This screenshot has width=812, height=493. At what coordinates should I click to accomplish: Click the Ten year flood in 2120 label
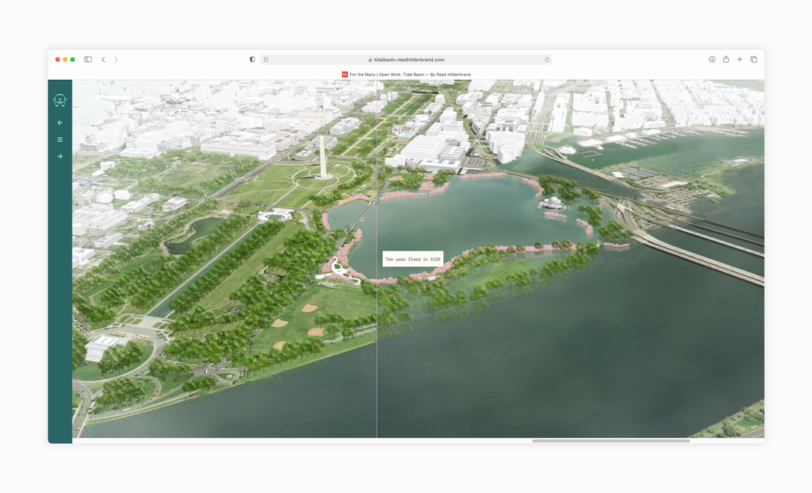click(x=411, y=258)
